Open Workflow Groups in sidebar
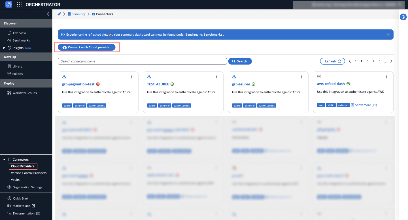Viewport: 408px width, 220px height. [24, 93]
